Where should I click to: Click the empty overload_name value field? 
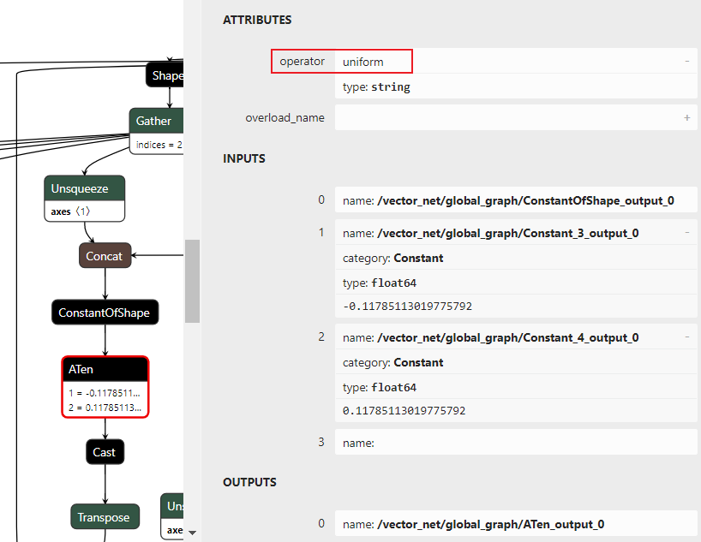tap(516, 117)
